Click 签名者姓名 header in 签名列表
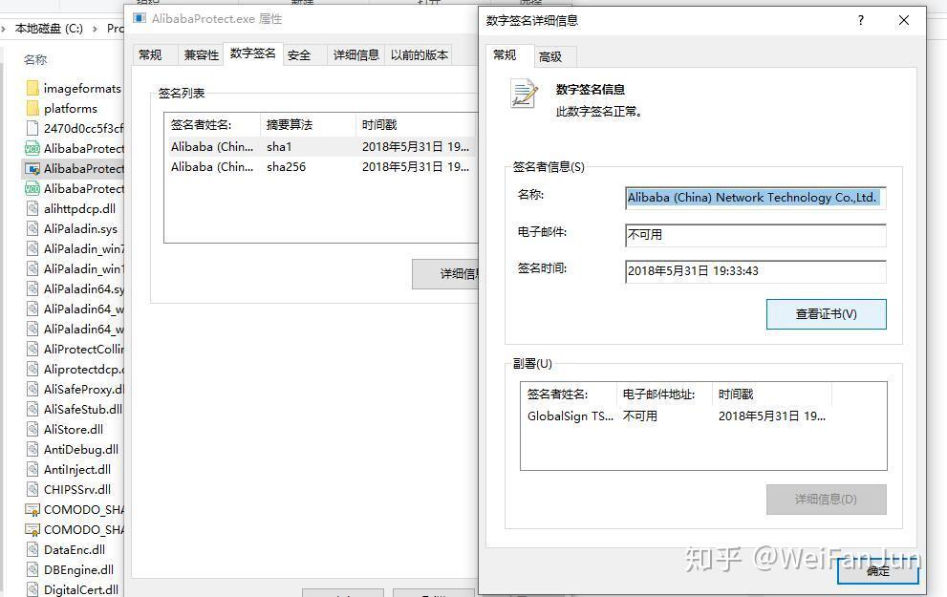The image size is (947, 597). pyautogui.click(x=212, y=125)
